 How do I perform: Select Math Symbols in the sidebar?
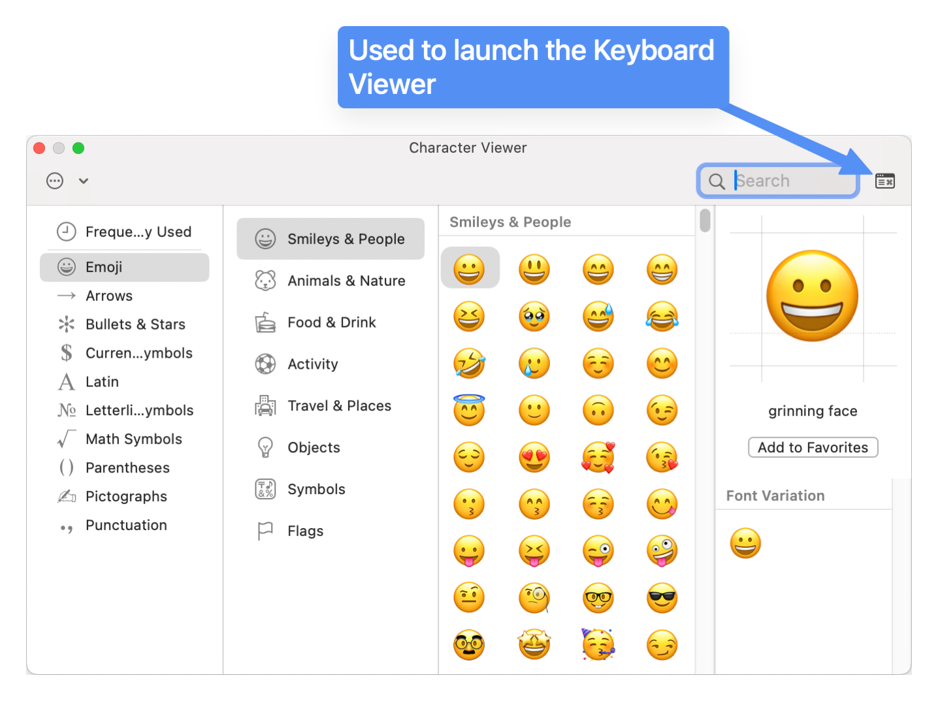[133, 439]
